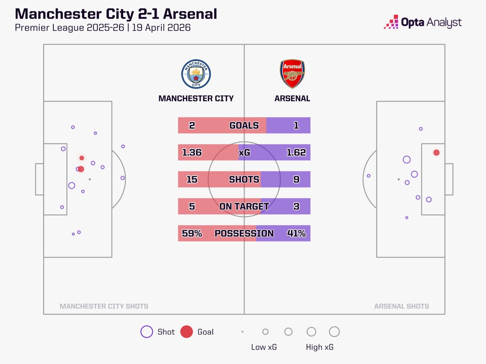Viewport: 486px width, 364px height.
Task: Click the SHOTS stat bar label
Action: [x=244, y=179]
